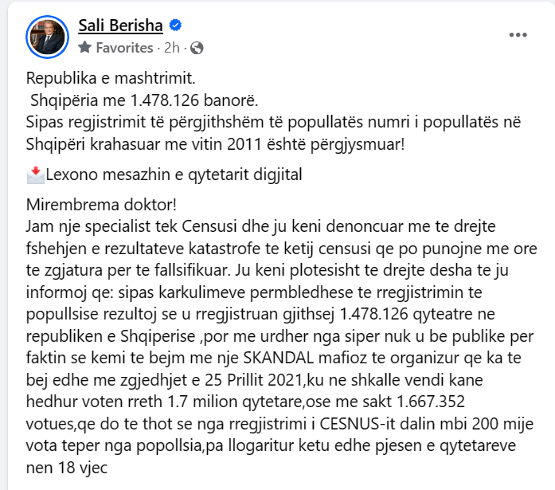
Task: Click the blue verified badge
Action: point(176,27)
